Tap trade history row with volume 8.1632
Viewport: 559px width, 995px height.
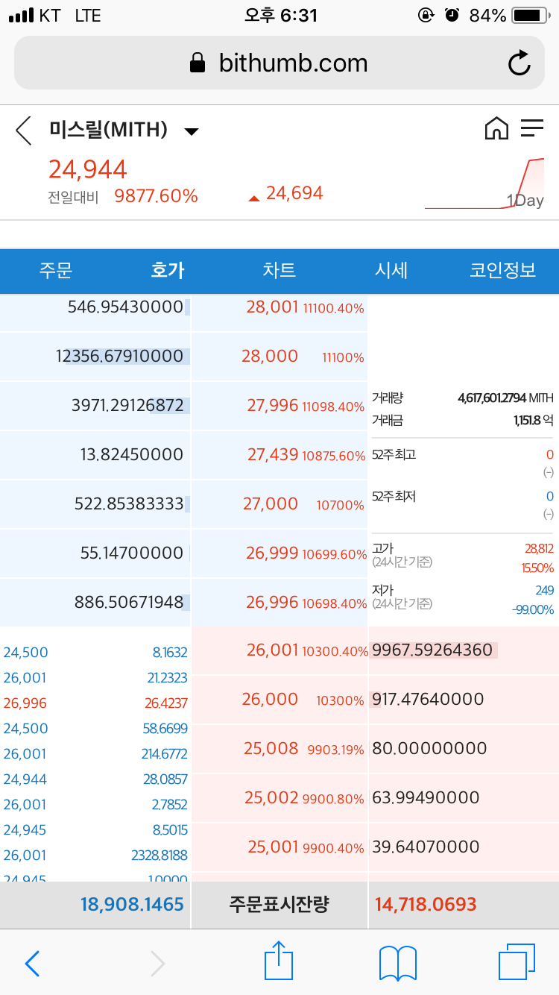95,653
